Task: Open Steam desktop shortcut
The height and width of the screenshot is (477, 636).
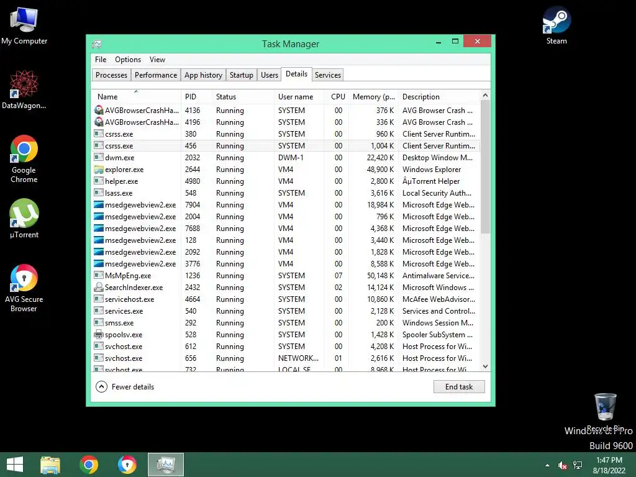Action: (x=556, y=25)
